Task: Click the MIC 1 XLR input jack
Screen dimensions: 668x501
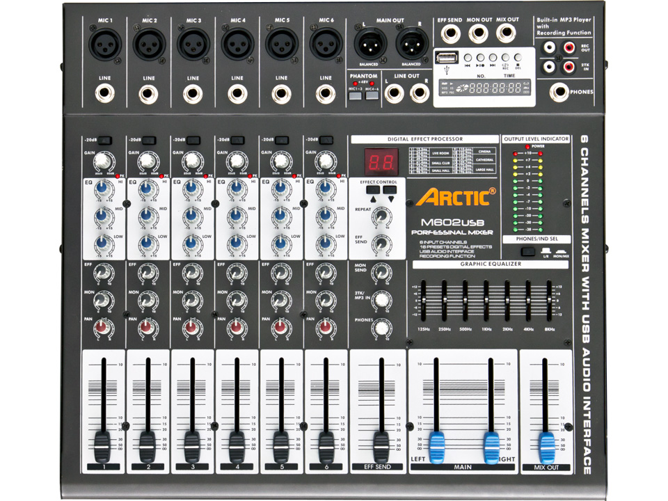Action: tap(105, 43)
